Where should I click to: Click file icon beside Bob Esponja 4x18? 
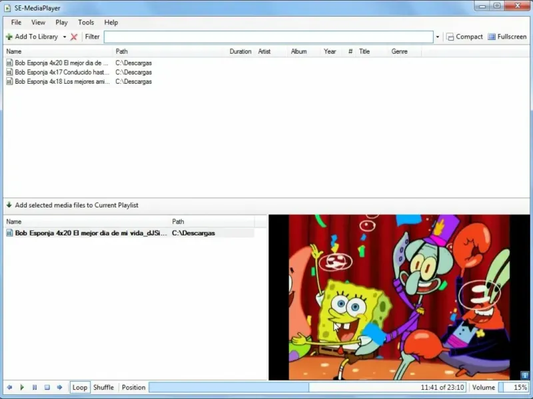pos(9,81)
